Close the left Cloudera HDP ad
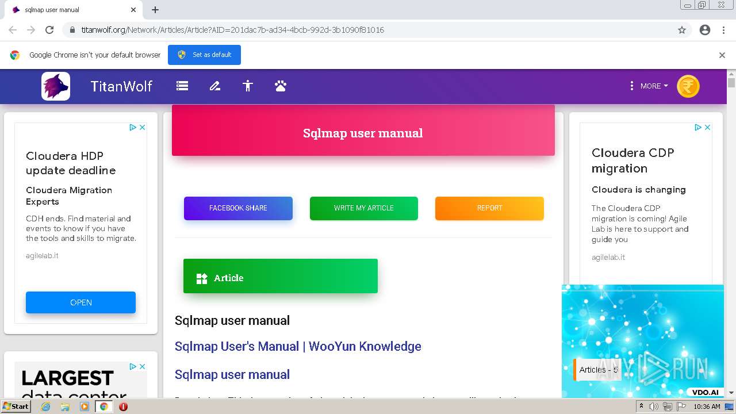736x414 pixels. coord(143,128)
